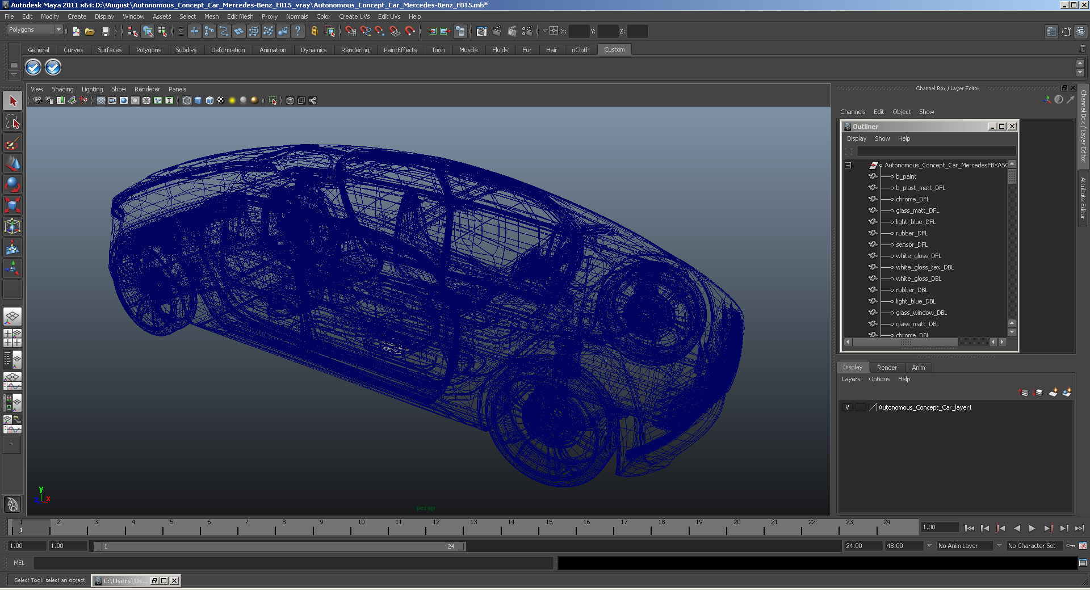1090x590 pixels.
Task: Toggle resolution gate in viewport toolbar
Action: pos(124,100)
